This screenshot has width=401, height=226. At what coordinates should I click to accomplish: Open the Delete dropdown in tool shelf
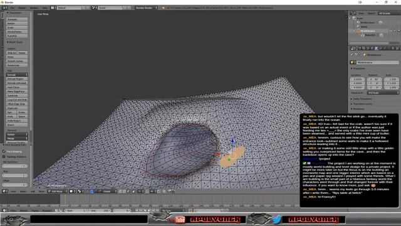17,134
